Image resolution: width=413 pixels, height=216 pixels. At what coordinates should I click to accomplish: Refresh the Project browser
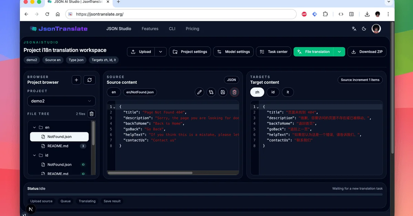89,80
